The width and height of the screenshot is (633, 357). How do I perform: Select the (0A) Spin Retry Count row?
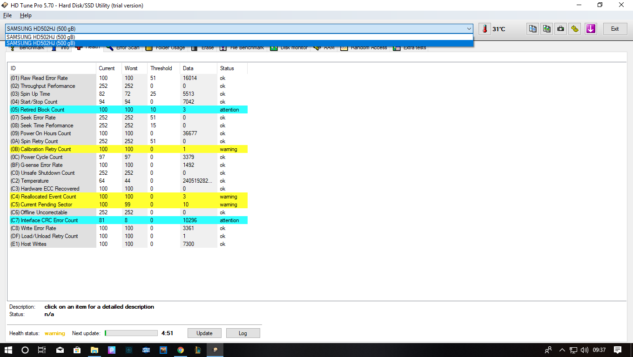pyautogui.click(x=128, y=141)
